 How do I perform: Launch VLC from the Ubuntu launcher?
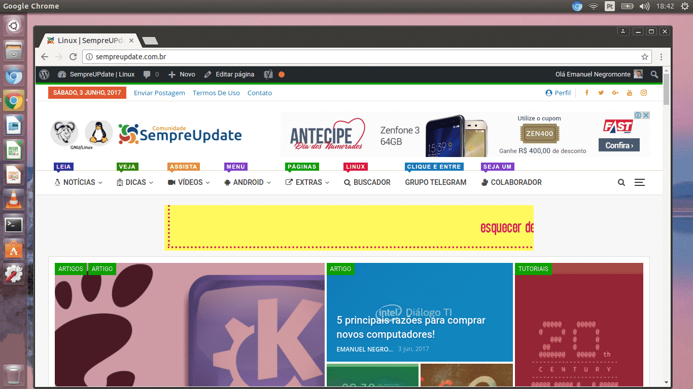(x=14, y=200)
